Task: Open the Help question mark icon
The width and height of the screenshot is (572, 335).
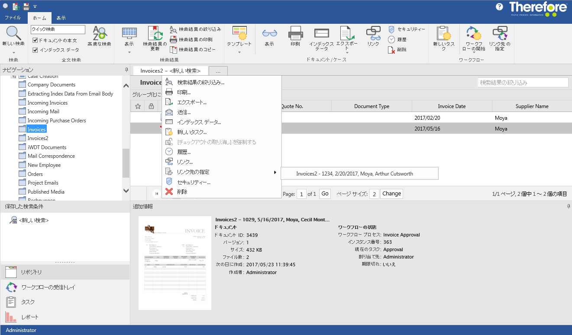Action: pos(499,6)
